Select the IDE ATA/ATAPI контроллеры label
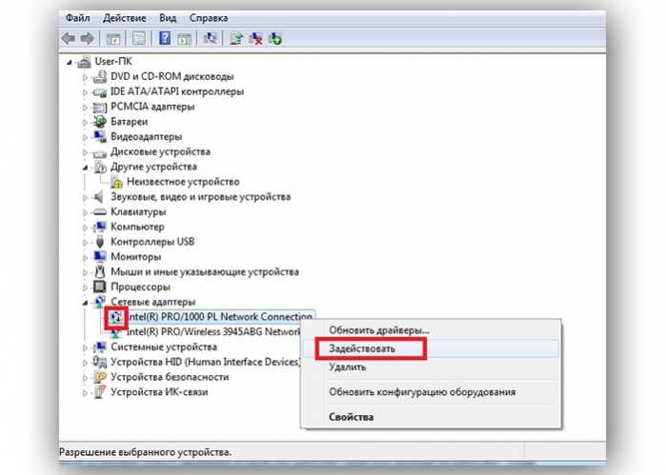 point(177,91)
